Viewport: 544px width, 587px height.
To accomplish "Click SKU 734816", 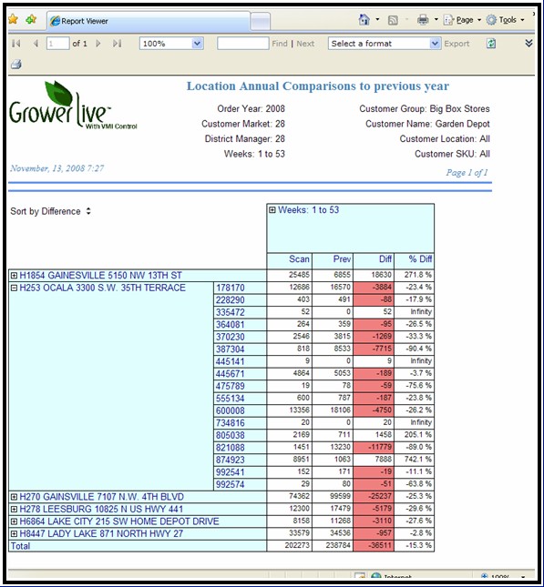I will click(x=231, y=423).
